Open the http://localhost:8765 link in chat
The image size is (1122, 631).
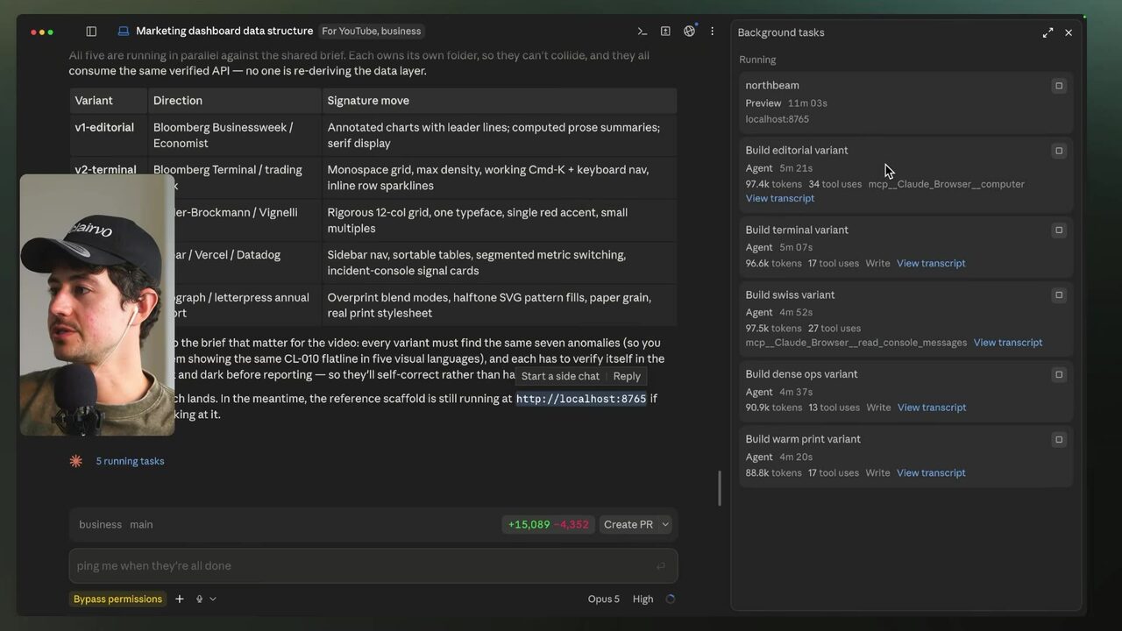coord(581,399)
